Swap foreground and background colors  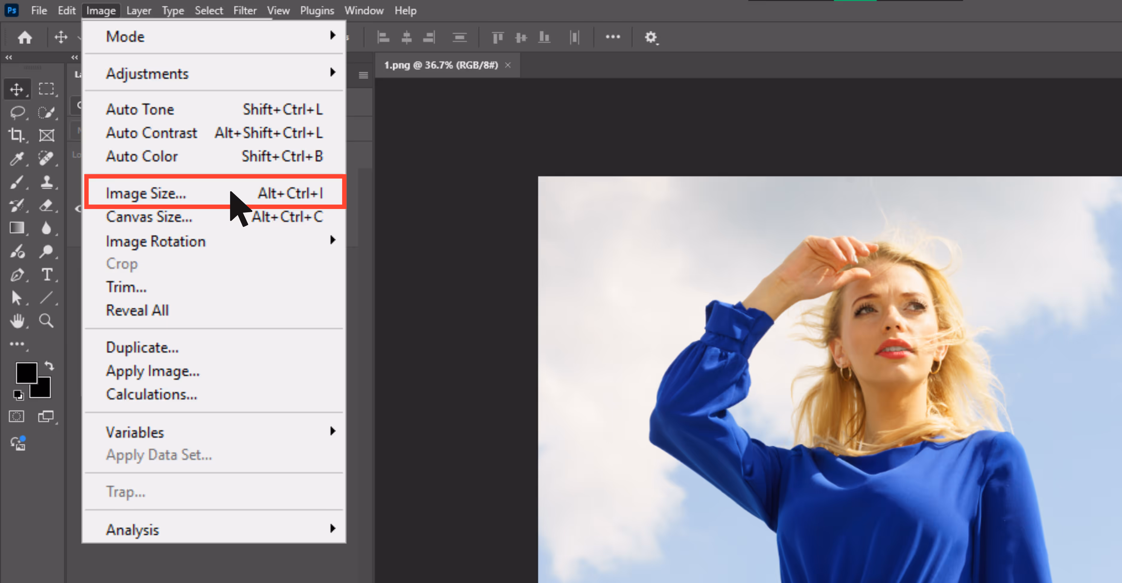pos(49,366)
